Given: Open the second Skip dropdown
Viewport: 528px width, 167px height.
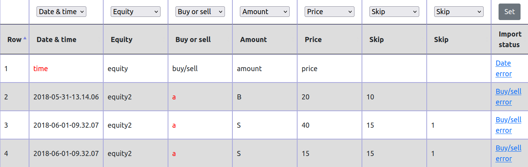Looking at the screenshot, I should pyautogui.click(x=459, y=12).
